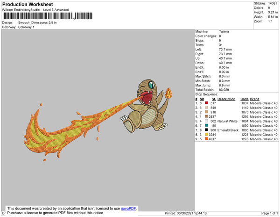280x217 pixels.
Task: Click the St. column header
Action: pyautogui.click(x=214, y=99)
